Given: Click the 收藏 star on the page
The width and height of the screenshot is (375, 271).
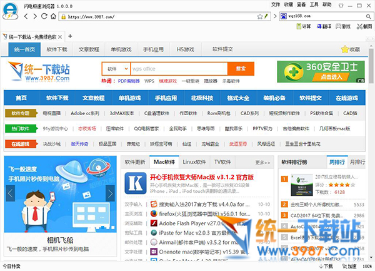Looking at the screenshot, I should [x=350, y=49].
